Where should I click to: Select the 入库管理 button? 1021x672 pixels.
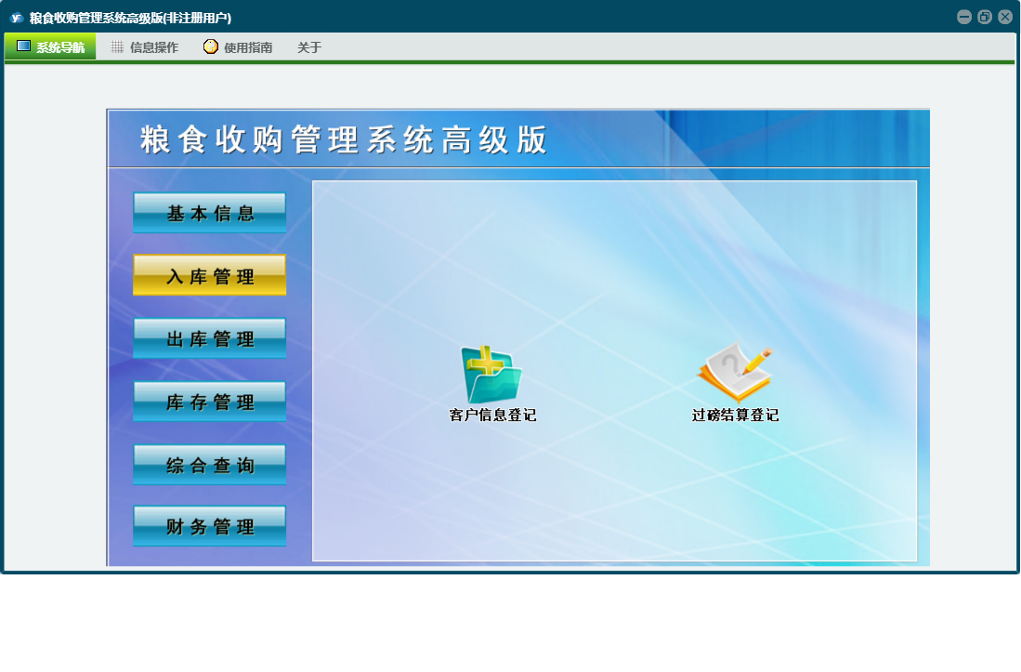point(210,275)
